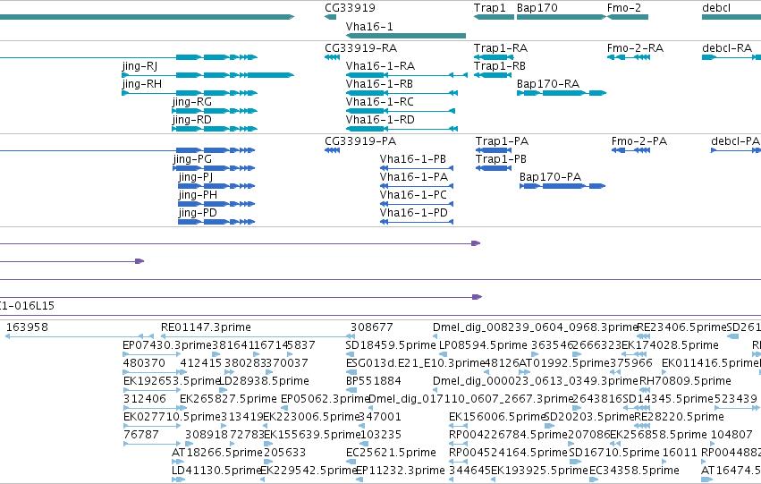This screenshot has height=484, width=761.
Task: Select the debcl gene label
Action: pyautogui.click(x=716, y=8)
